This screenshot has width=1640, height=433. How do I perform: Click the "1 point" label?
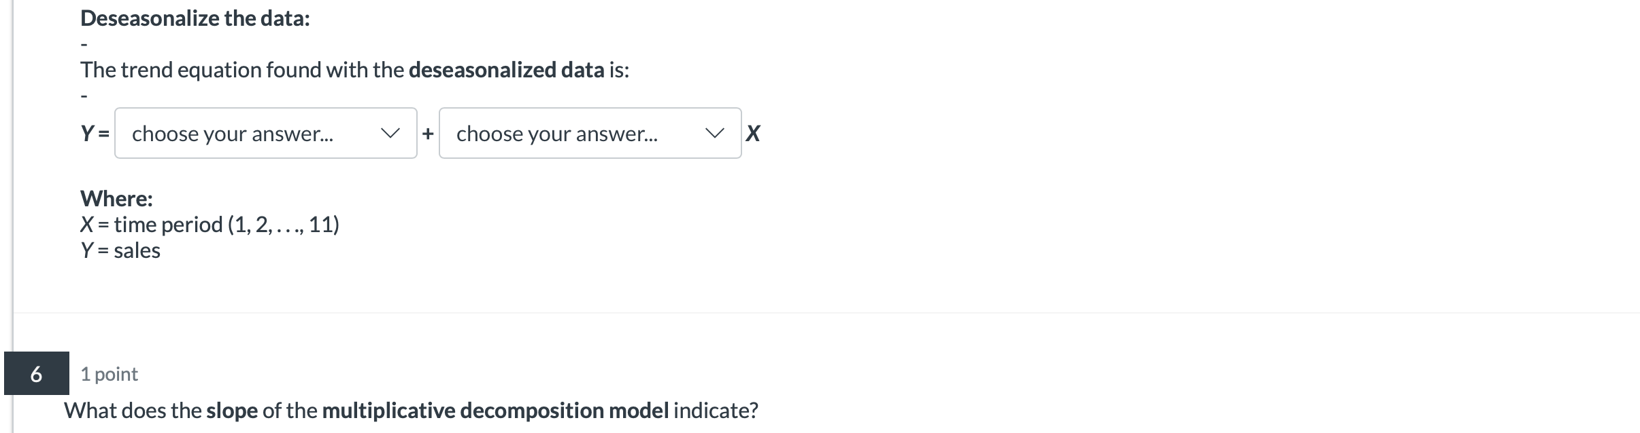[x=109, y=374]
